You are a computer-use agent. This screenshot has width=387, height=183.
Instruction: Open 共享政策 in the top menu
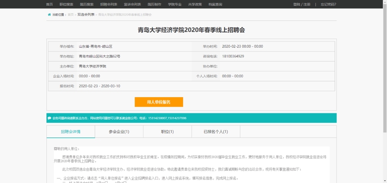(x=195, y=4)
